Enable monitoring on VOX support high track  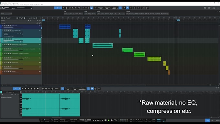(11, 30)
